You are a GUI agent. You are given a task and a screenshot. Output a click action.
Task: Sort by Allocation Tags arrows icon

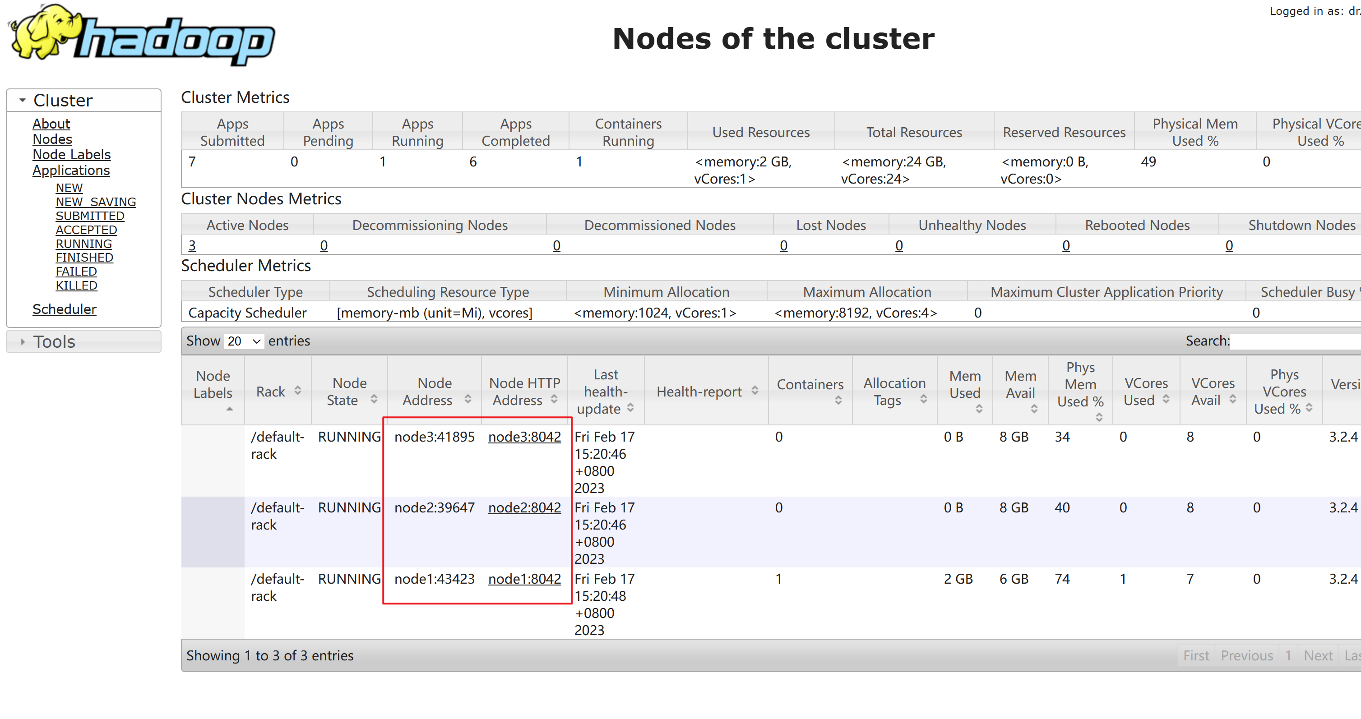[x=923, y=399]
